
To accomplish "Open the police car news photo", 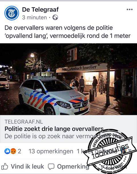I will tap(68, 79).
